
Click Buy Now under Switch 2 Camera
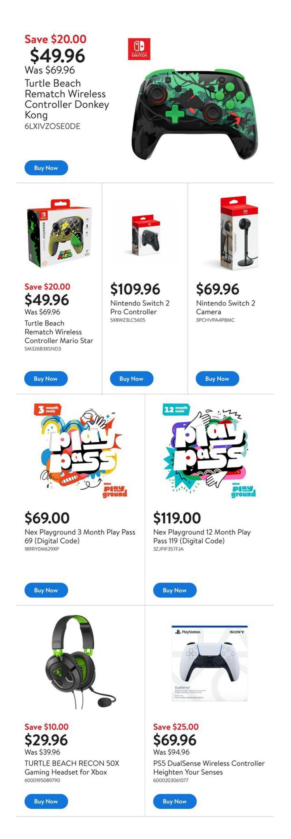point(217,379)
